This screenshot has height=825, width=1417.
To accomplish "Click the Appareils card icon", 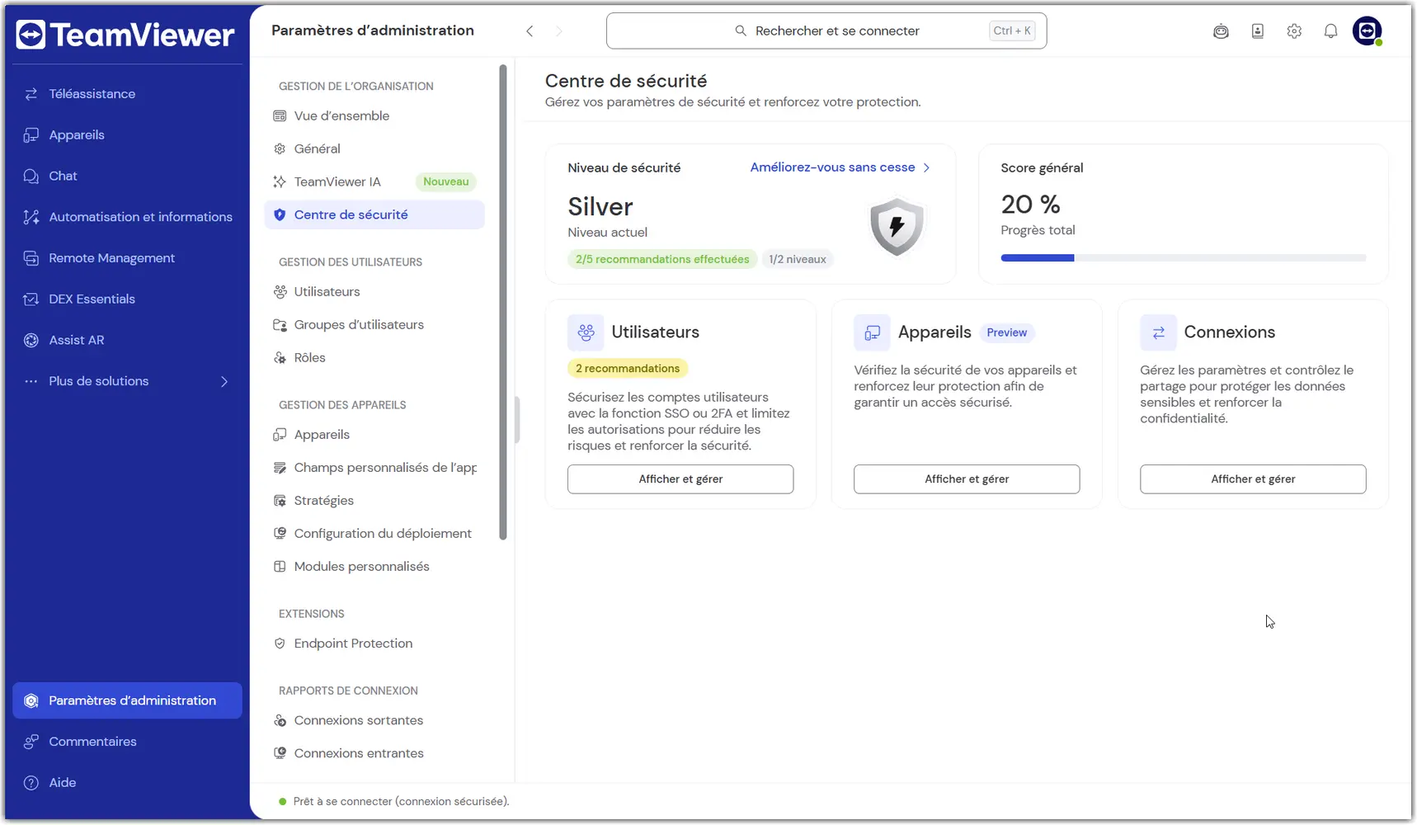I will point(872,332).
